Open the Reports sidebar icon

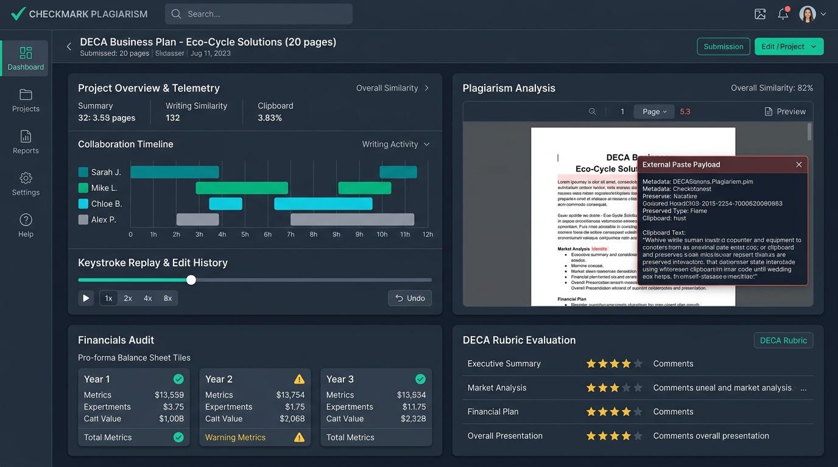[26, 136]
